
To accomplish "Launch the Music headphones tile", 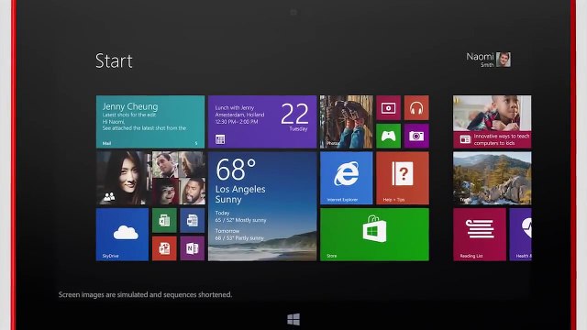I will click(x=416, y=108).
